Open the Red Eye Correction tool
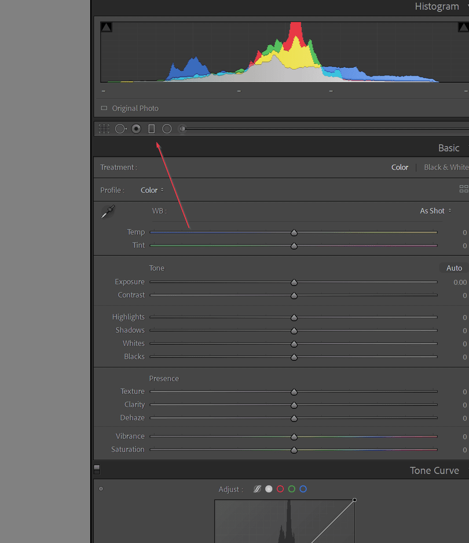Image resolution: width=469 pixels, height=543 pixels. pos(136,128)
